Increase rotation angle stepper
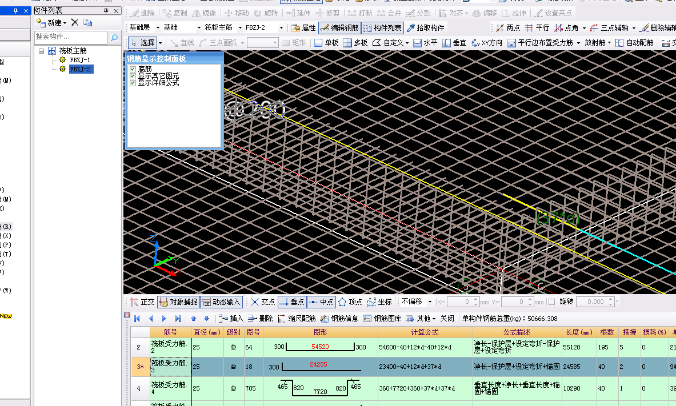 611,300
